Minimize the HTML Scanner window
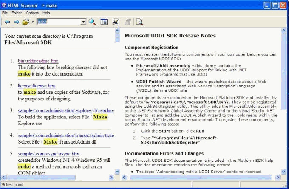Image resolution: width=289 pixels, height=189 pixels. pyautogui.click(x=267, y=6)
